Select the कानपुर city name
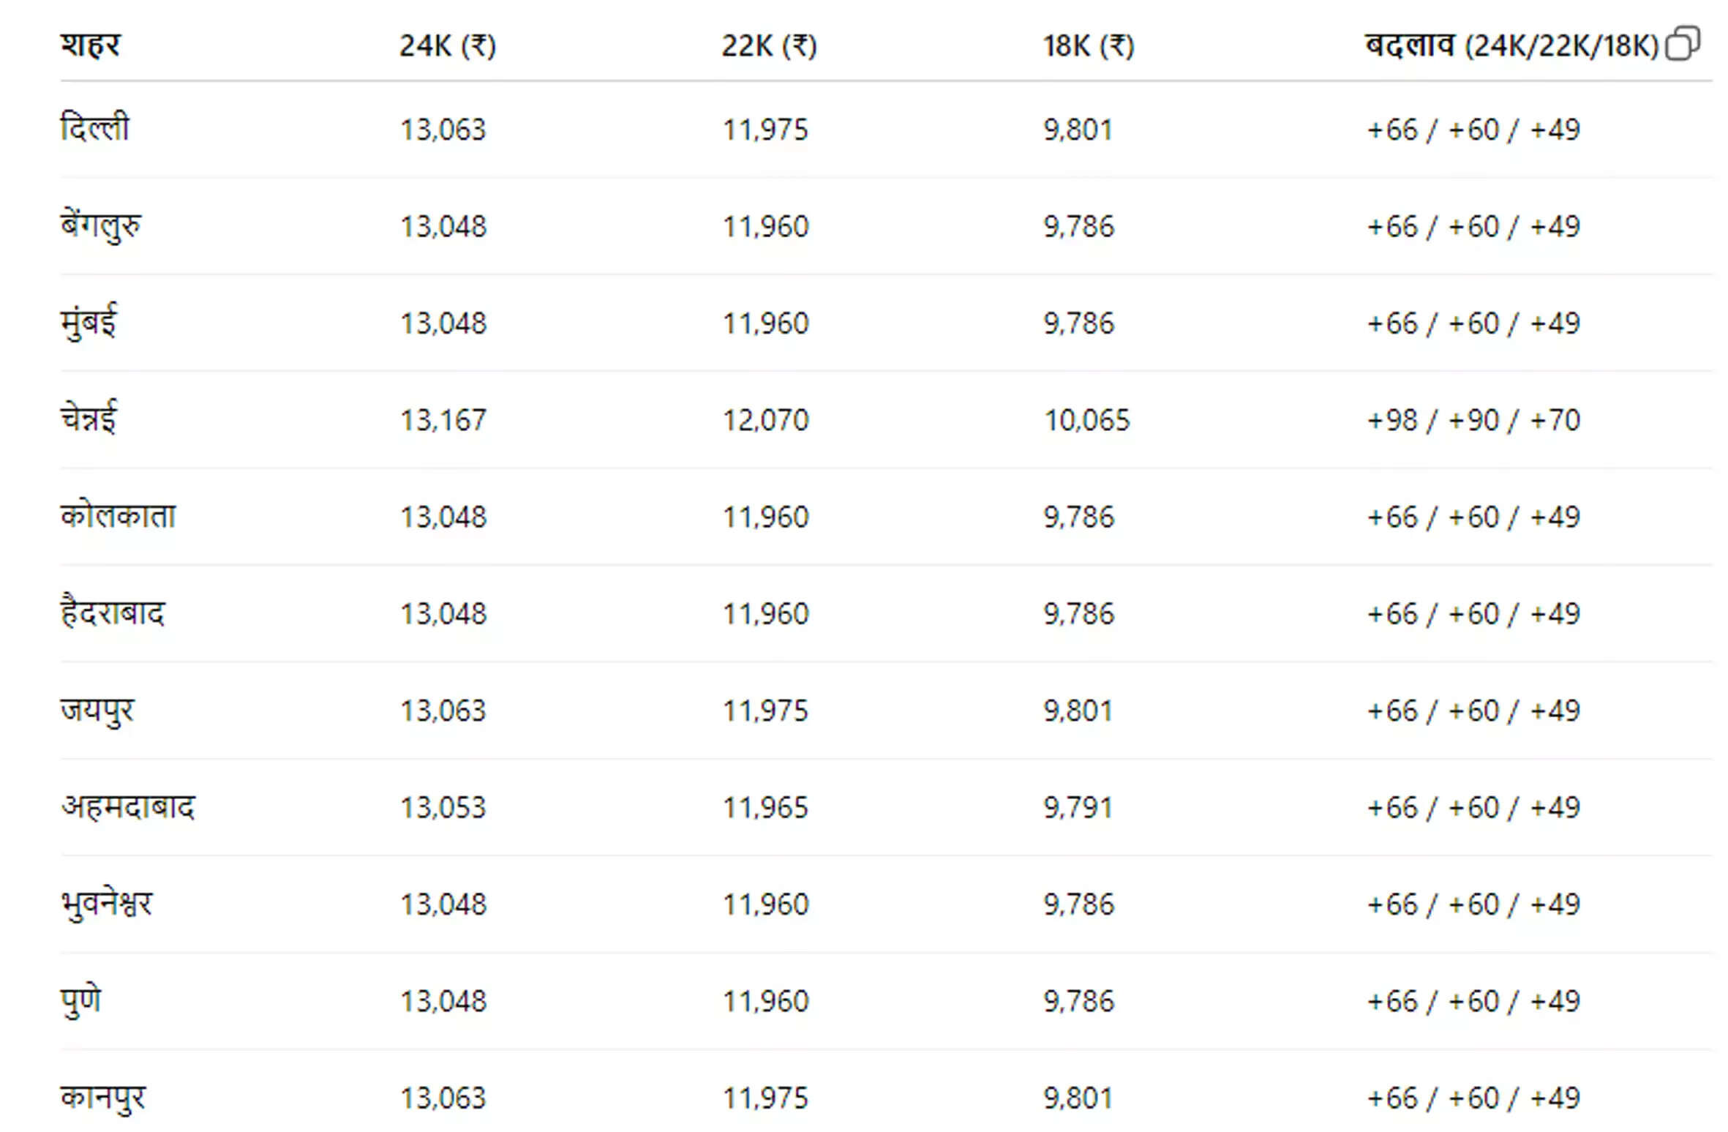This screenshot has height=1132, width=1728. click(103, 1098)
